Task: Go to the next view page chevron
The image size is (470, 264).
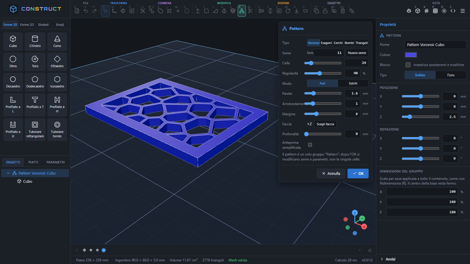Action: click(360, 250)
